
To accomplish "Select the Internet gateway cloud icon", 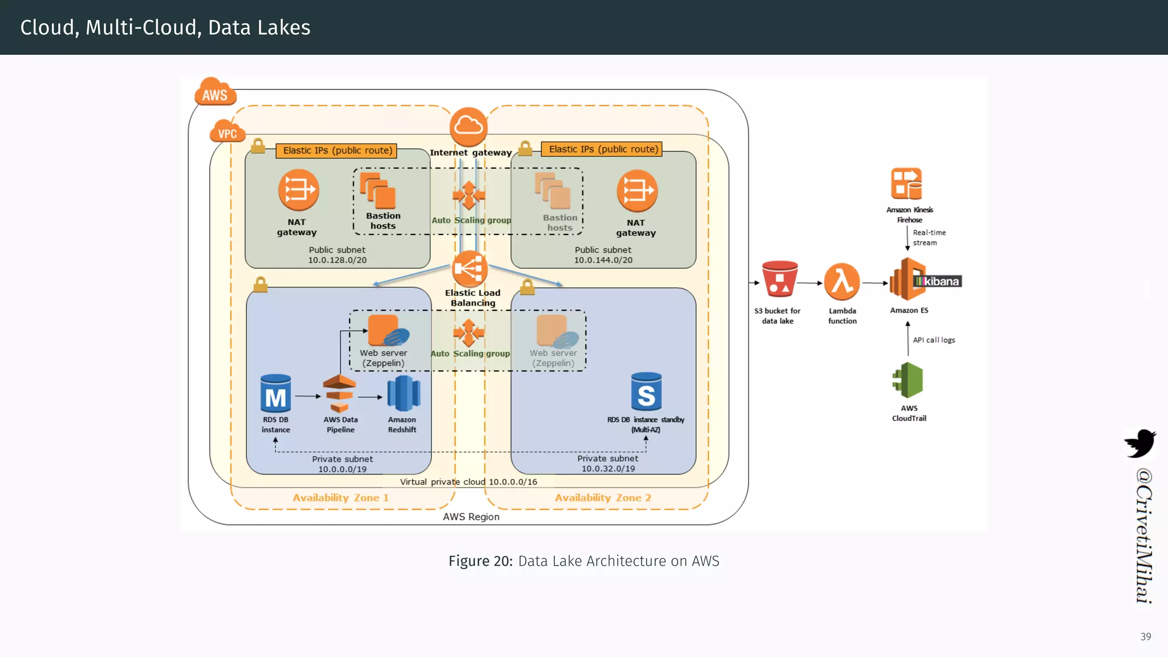I will pos(469,127).
